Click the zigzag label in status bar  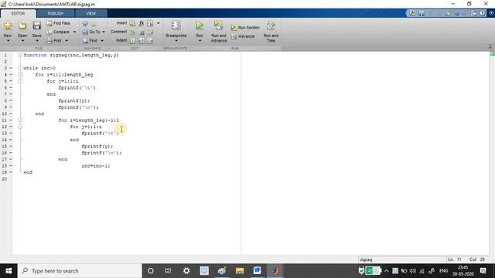pyautogui.click(x=366, y=259)
